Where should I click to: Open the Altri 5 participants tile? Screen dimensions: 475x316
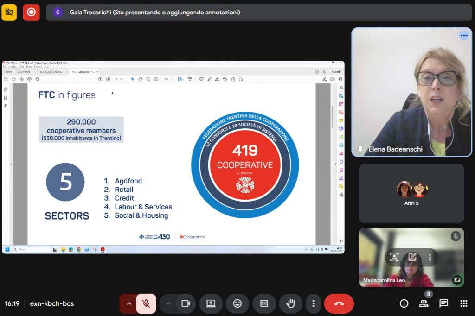pyautogui.click(x=411, y=193)
